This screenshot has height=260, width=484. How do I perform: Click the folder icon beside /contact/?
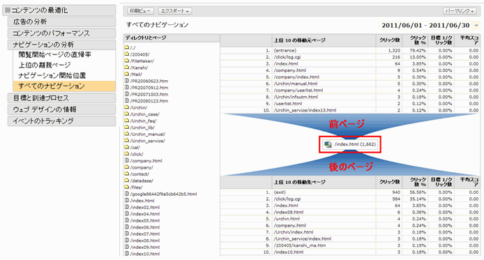126,174
